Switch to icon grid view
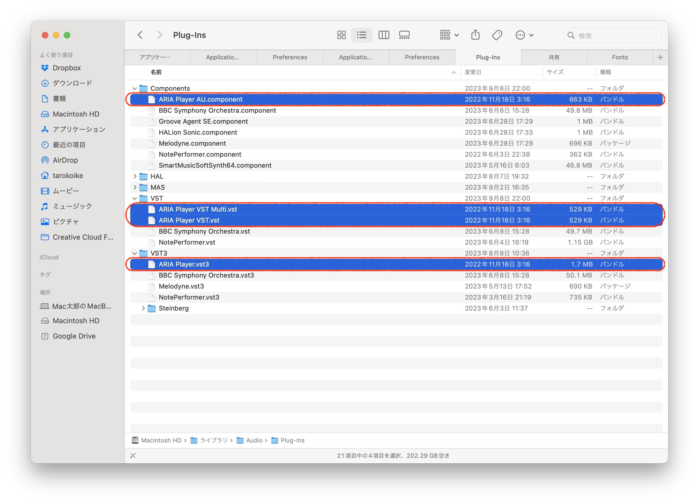 click(x=341, y=35)
